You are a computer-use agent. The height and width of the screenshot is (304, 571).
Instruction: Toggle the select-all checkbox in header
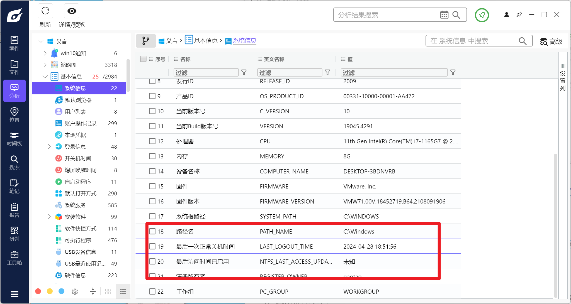(x=143, y=59)
